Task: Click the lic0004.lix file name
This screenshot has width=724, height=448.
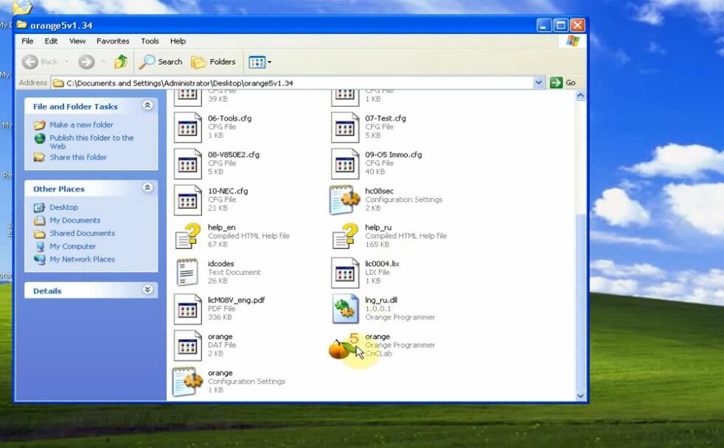Action: 382,264
